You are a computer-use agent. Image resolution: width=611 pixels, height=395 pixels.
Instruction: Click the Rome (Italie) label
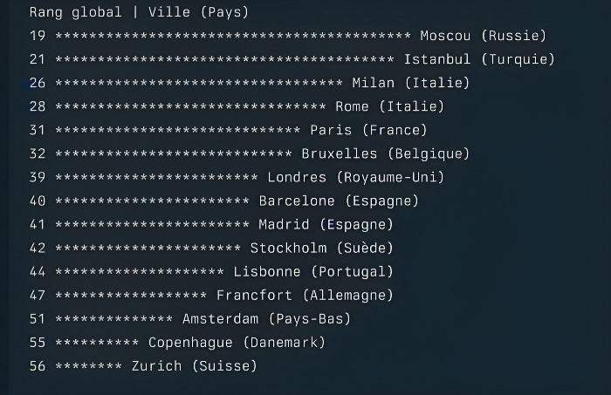click(389, 106)
